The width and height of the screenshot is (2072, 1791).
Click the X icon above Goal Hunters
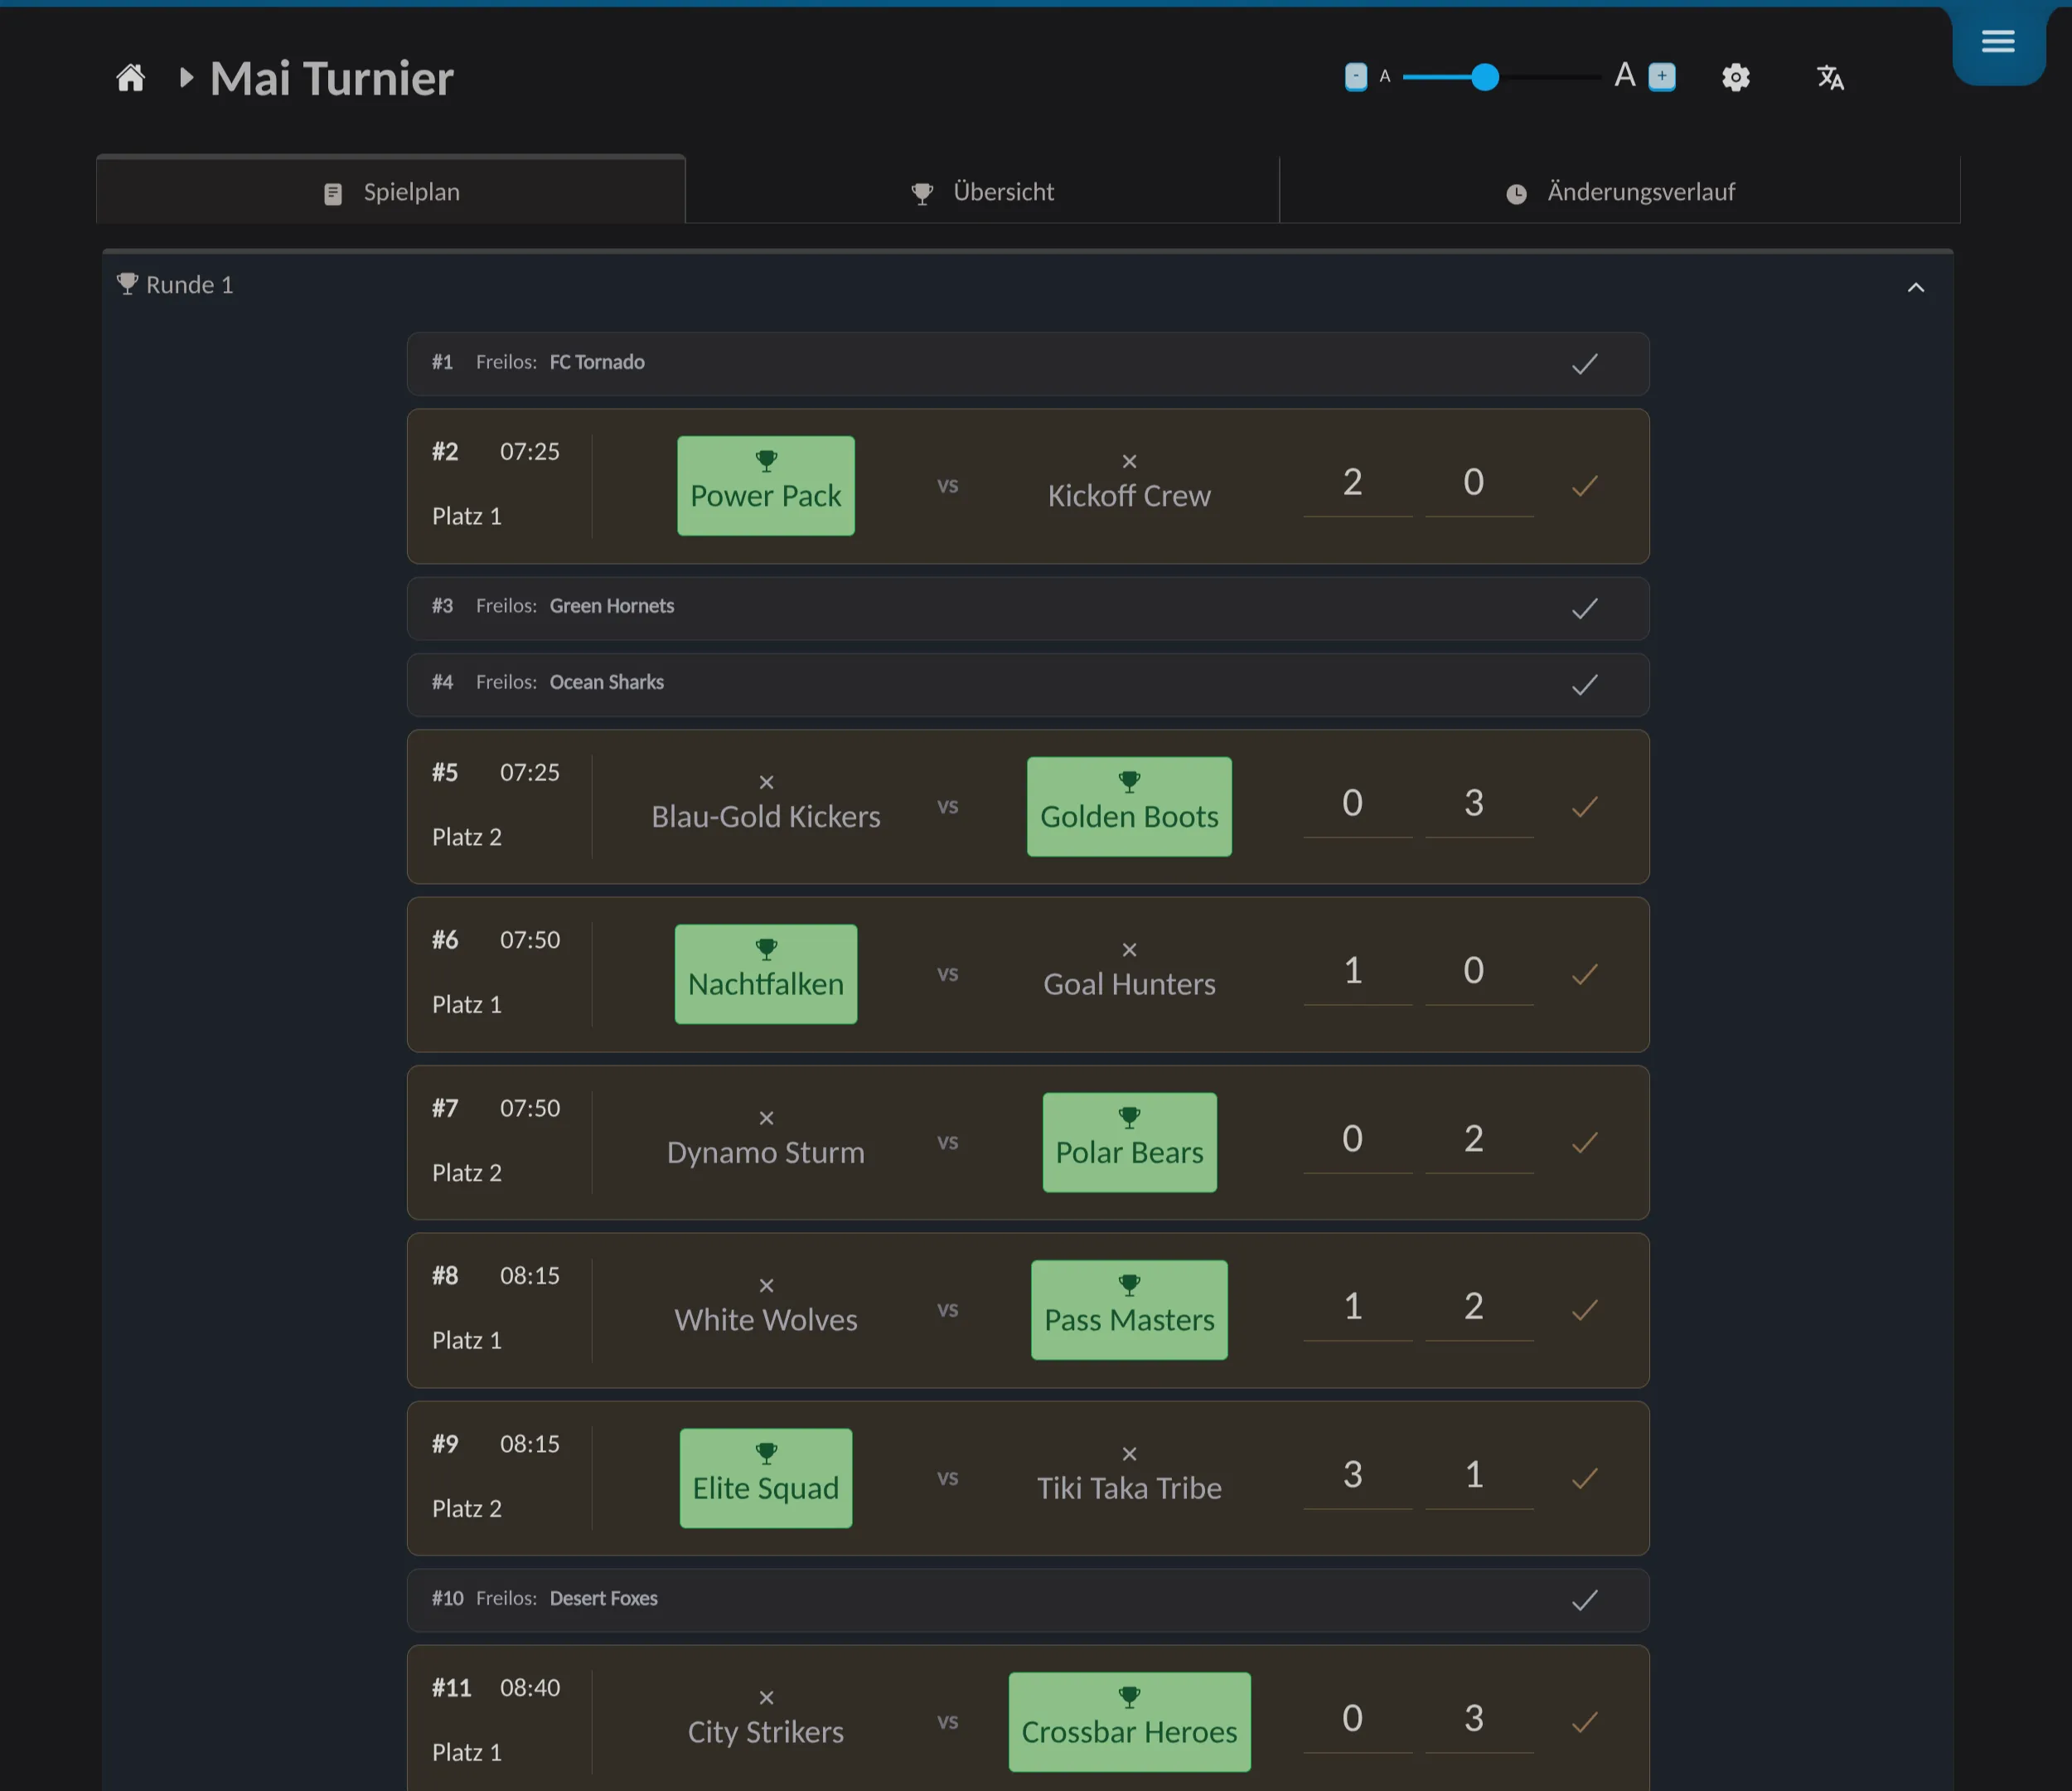click(x=1129, y=949)
